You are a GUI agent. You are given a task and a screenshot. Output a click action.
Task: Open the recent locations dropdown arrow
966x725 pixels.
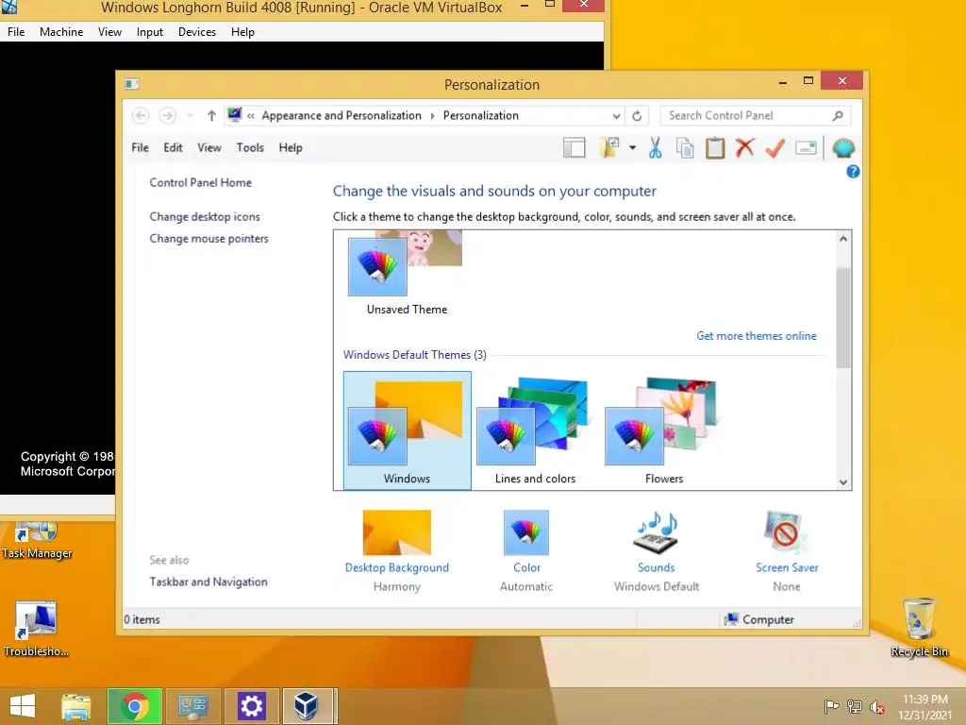[191, 115]
